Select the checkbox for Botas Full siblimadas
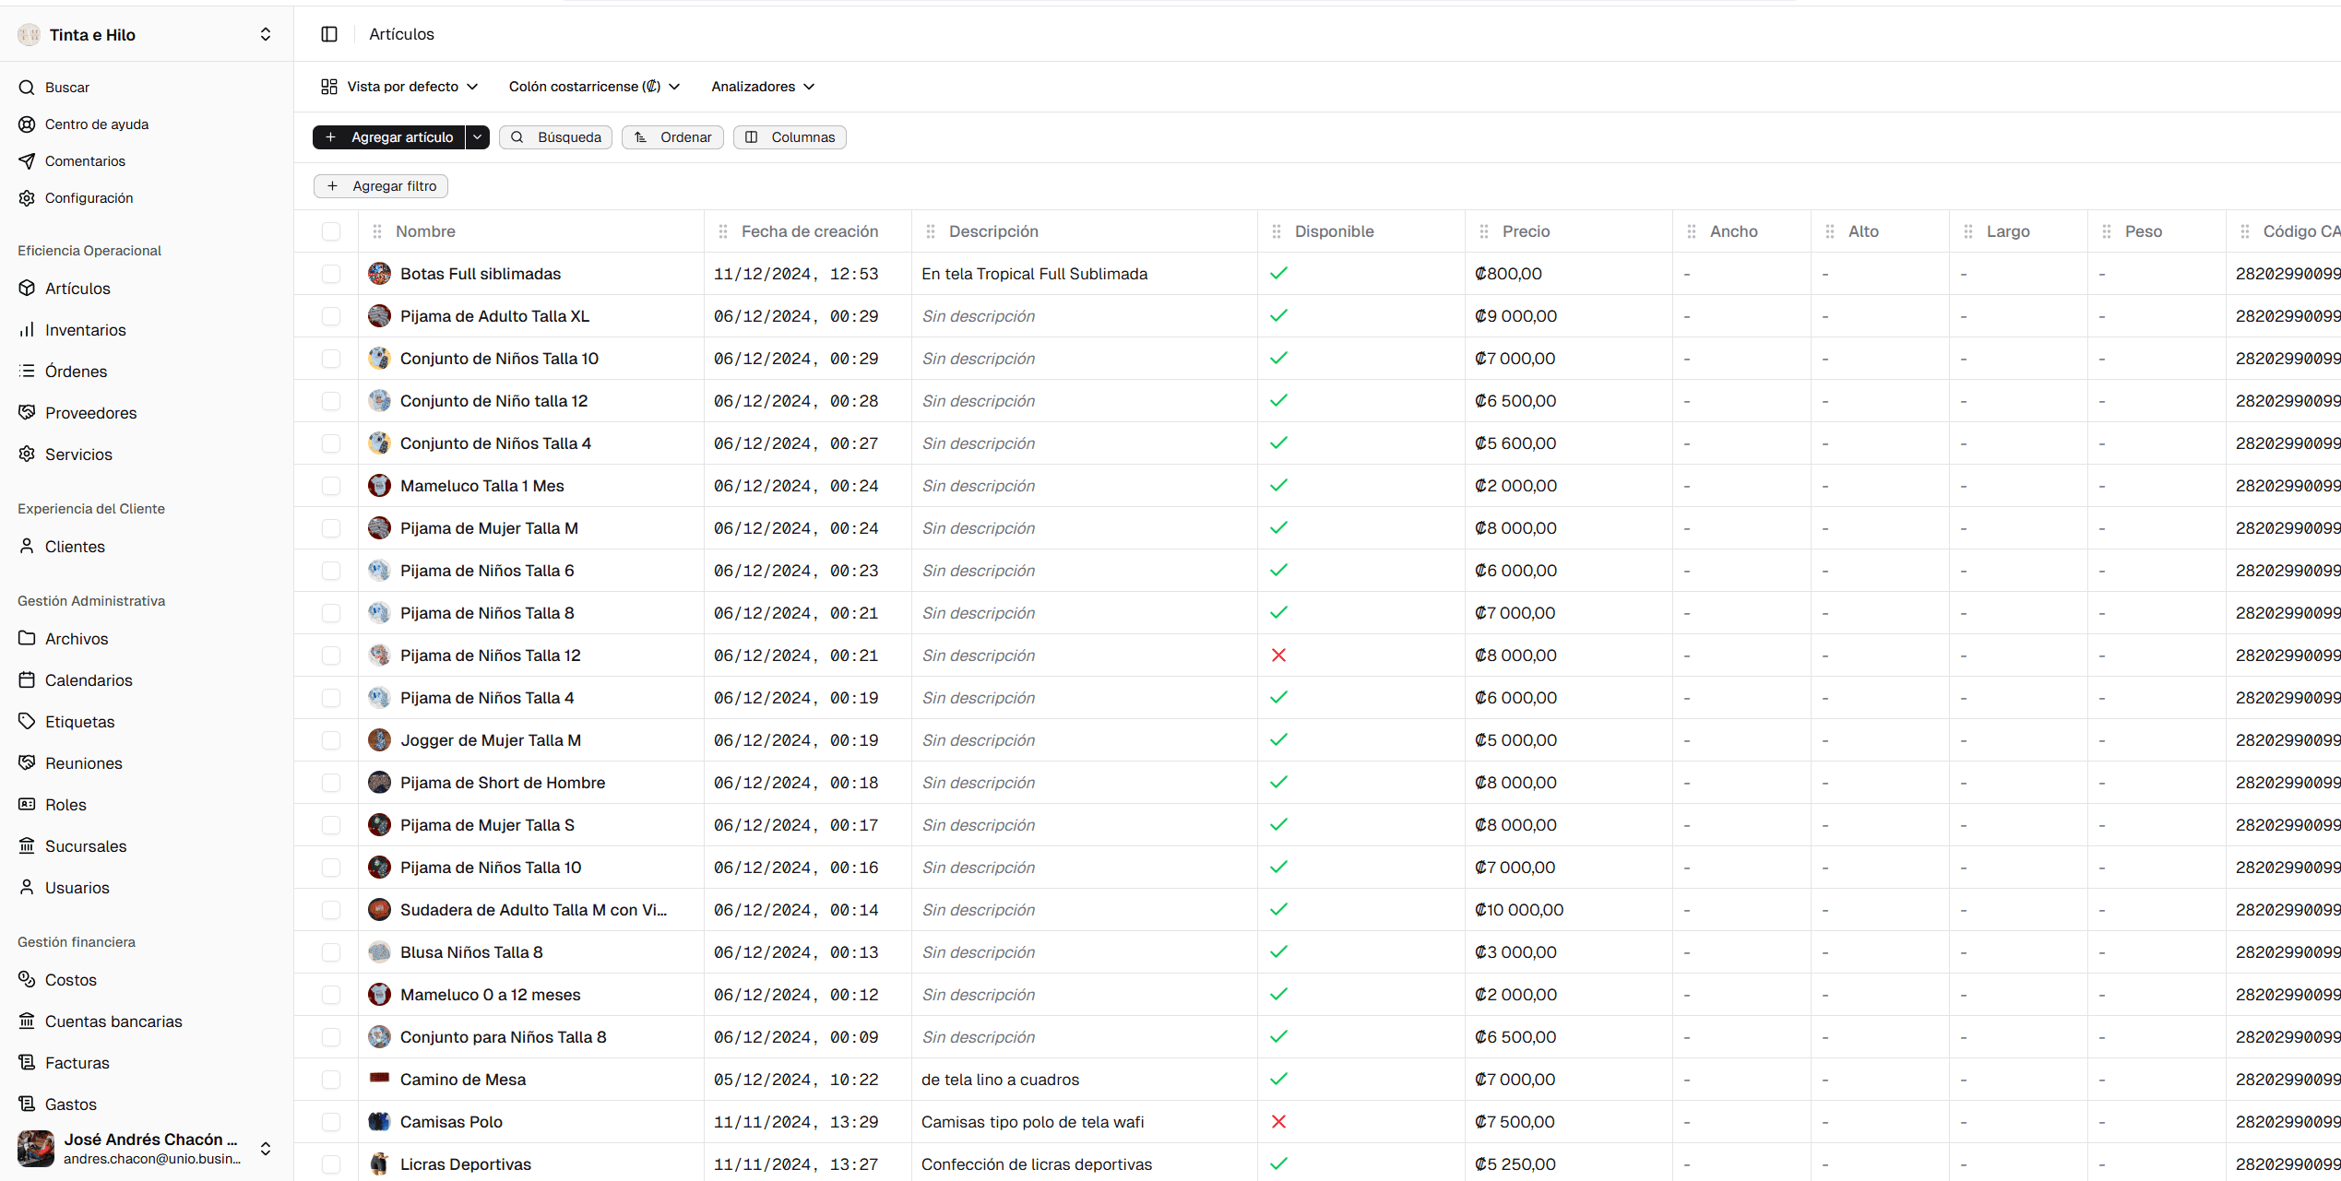Screen dimensions: 2341x1181 pyautogui.click(x=331, y=273)
